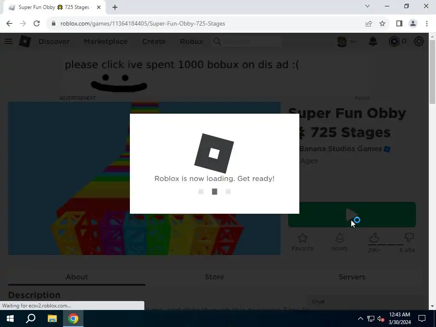This screenshot has height=327, width=436.
Task: Open the Windows Start menu
Action: pos(10,318)
